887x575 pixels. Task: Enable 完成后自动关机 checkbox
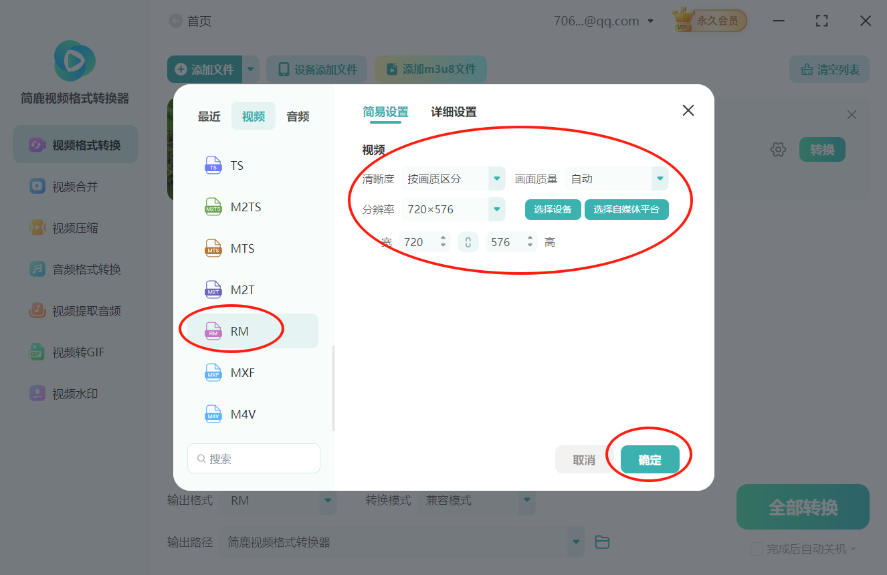click(756, 548)
